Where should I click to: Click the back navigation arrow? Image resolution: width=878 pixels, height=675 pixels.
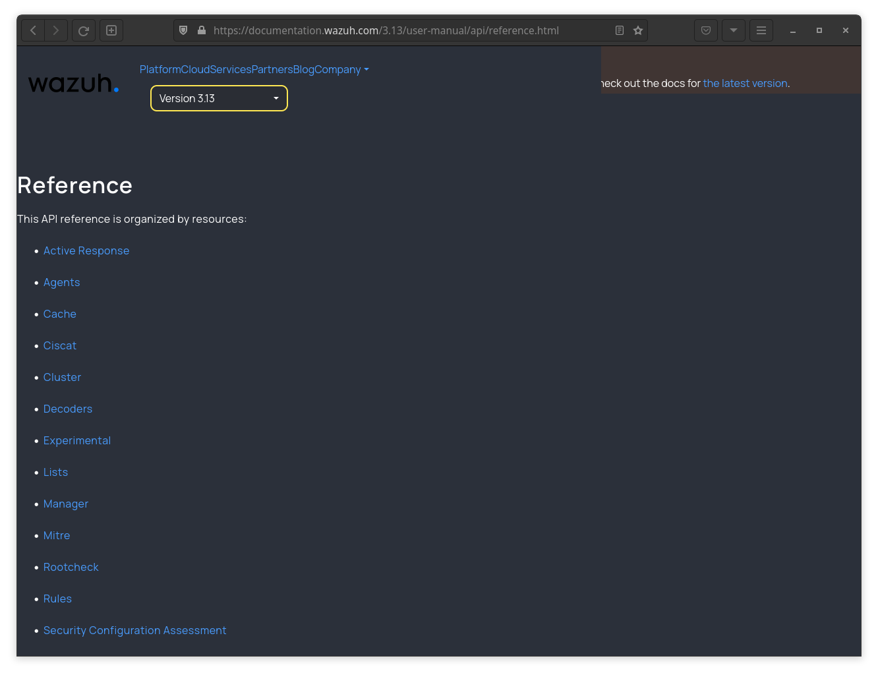32,30
